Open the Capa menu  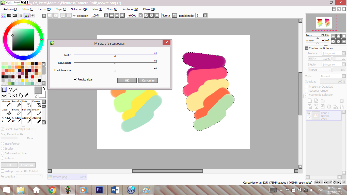point(60,9)
